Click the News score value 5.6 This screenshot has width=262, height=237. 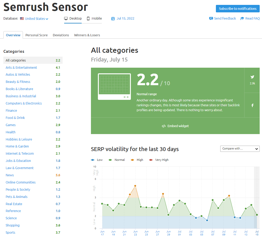[x=58, y=175]
